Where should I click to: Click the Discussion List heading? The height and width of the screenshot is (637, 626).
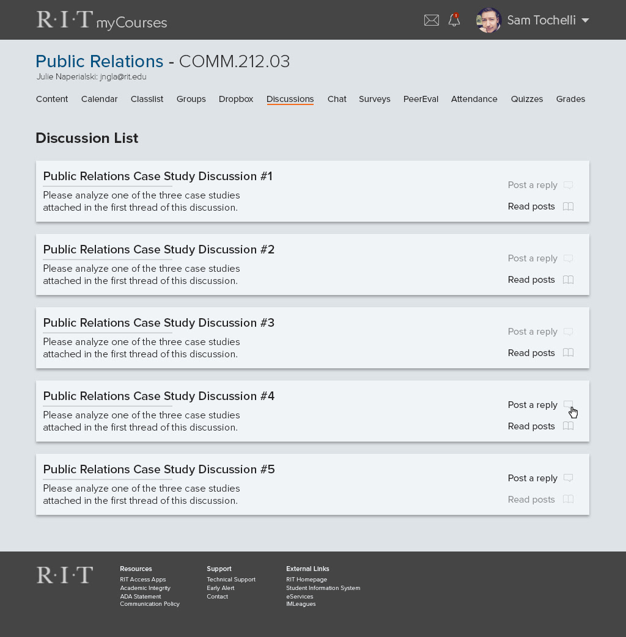(x=87, y=138)
